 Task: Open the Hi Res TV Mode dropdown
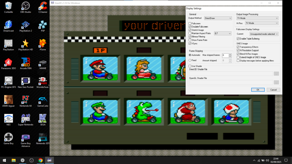coord(262,23)
